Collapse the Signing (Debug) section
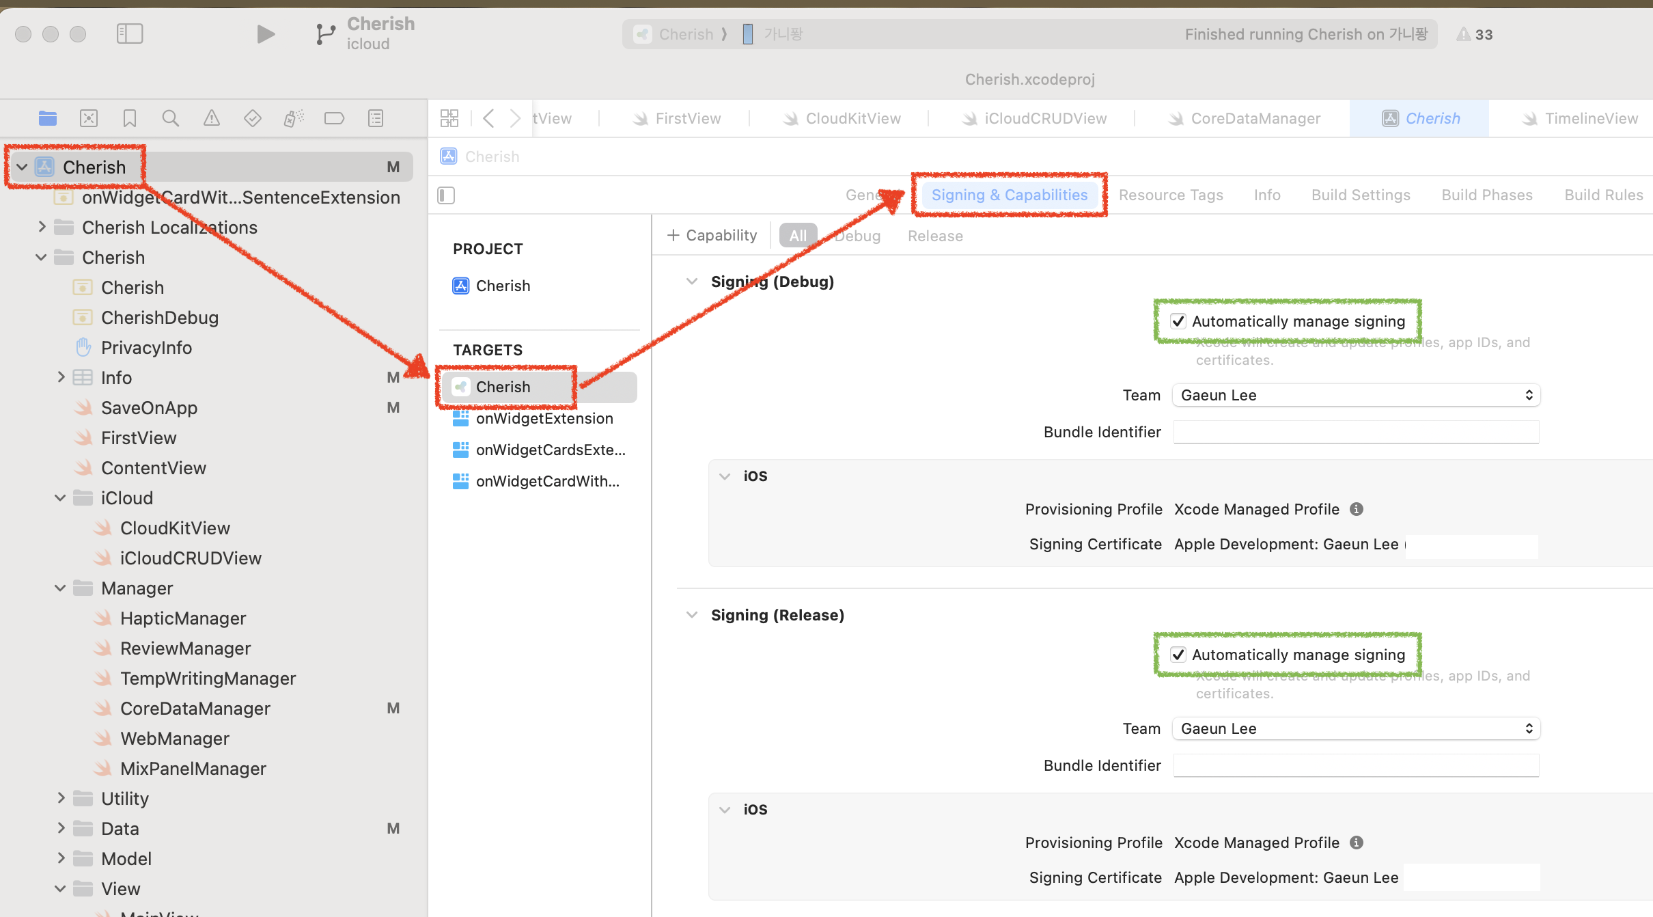The width and height of the screenshot is (1653, 917). (x=692, y=282)
